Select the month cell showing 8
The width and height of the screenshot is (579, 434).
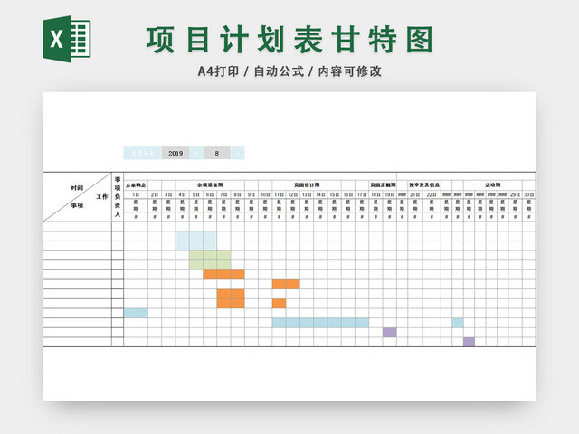point(217,153)
